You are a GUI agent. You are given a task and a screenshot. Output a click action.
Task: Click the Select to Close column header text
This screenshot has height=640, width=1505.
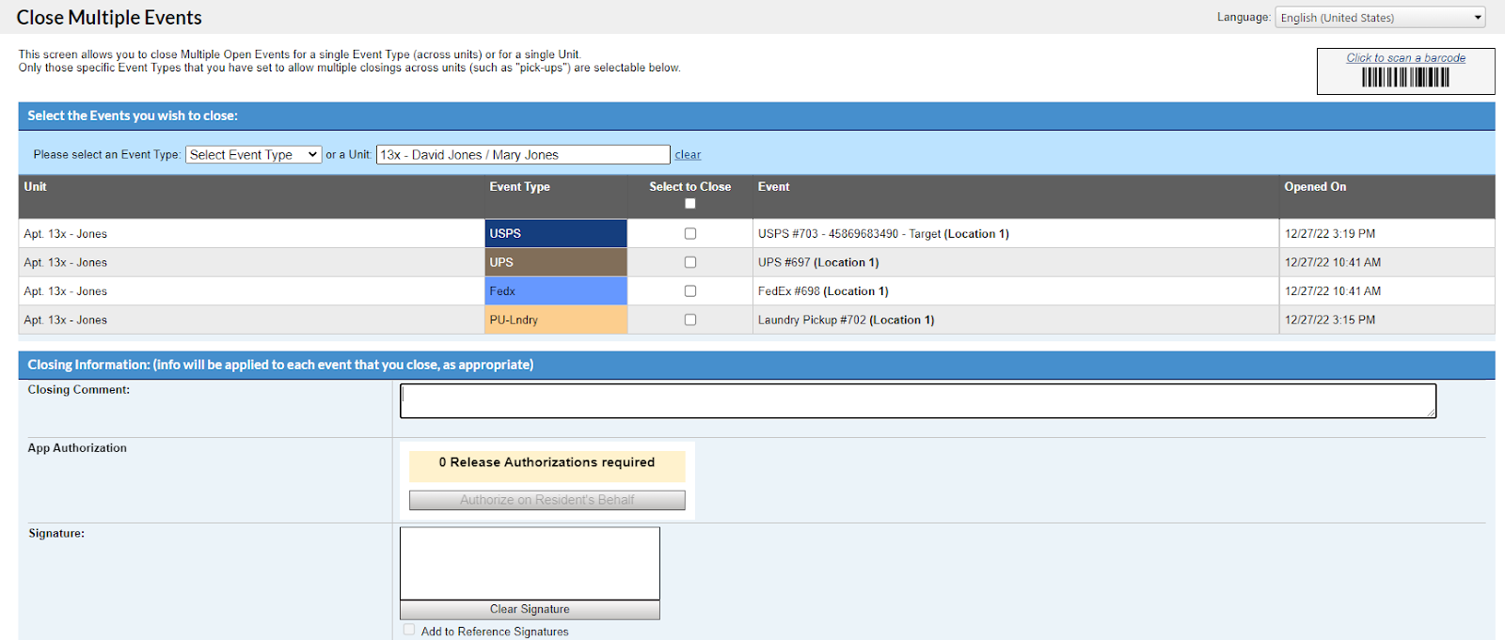pos(689,187)
